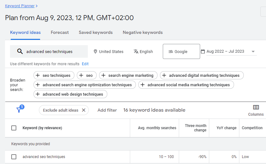Sort by Avg. monthly searches column

click(x=157, y=128)
